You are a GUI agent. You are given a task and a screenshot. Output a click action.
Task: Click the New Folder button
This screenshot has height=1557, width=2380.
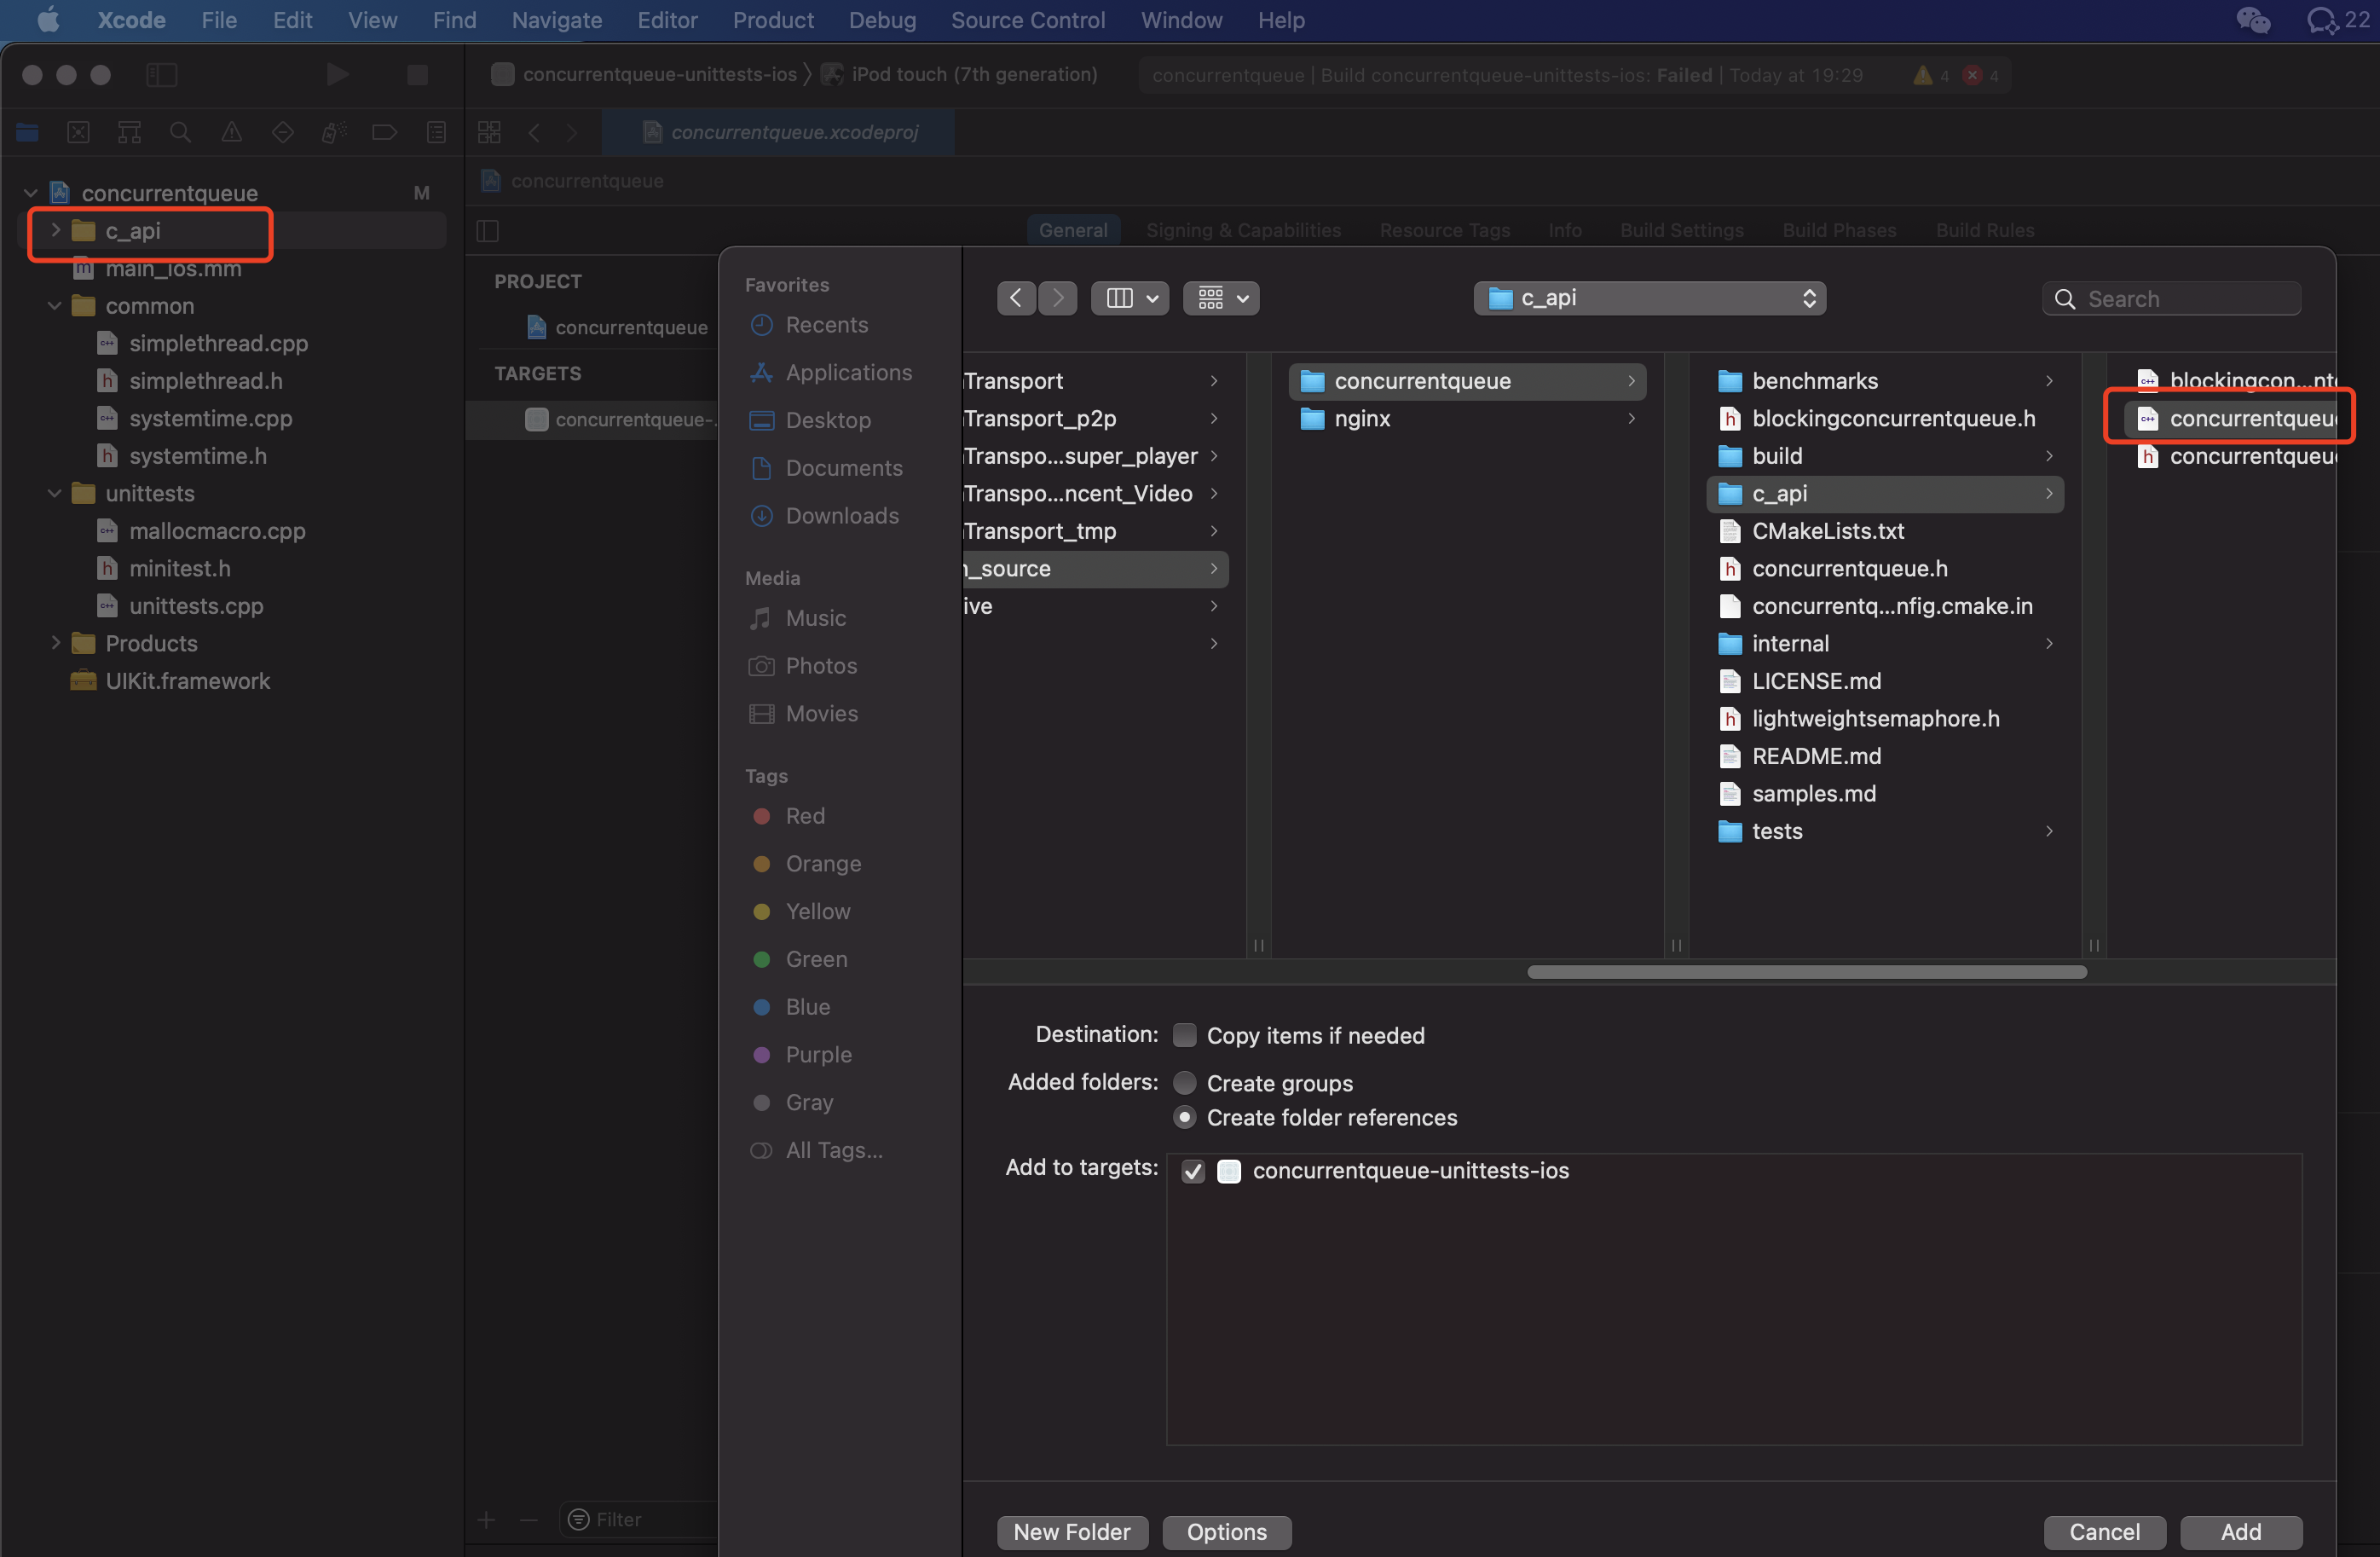[x=1071, y=1531]
